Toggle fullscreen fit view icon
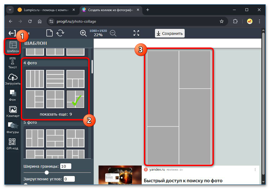 [x=136, y=33]
